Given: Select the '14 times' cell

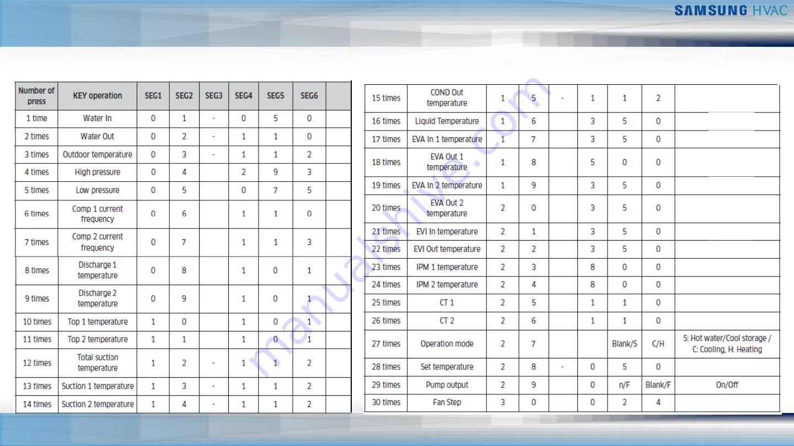Looking at the screenshot, I should click(36, 404).
